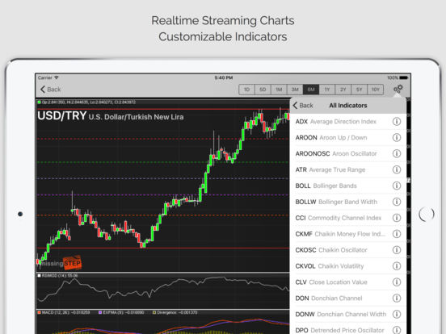This screenshot has height=334, width=446.
Task: Select the 1Y time range
Action: (327, 90)
